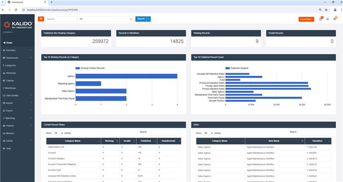Click the blue Search button
The image size is (343, 182).
[x=141, y=19]
